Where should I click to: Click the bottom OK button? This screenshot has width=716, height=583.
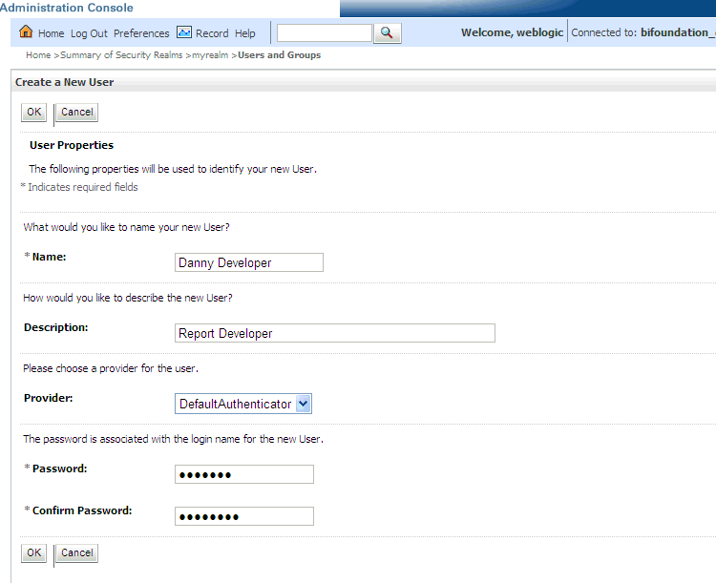[x=33, y=552]
